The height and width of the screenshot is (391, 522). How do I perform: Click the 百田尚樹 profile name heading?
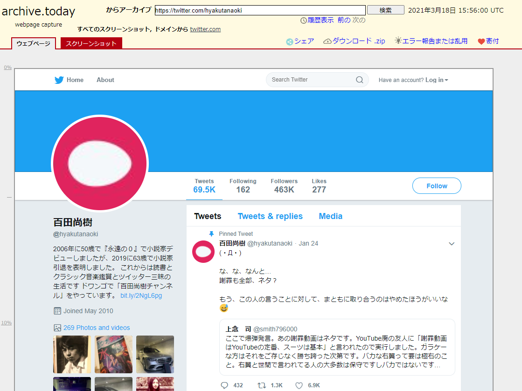[x=73, y=222]
